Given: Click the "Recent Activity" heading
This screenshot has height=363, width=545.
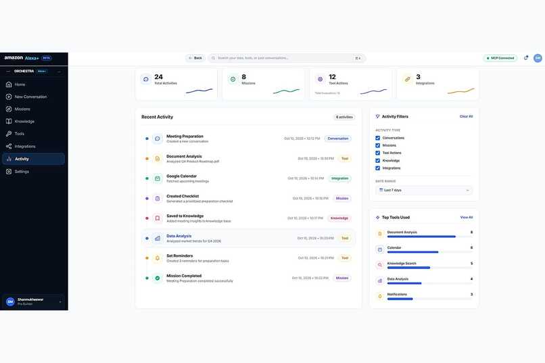Looking at the screenshot, I should pos(157,117).
